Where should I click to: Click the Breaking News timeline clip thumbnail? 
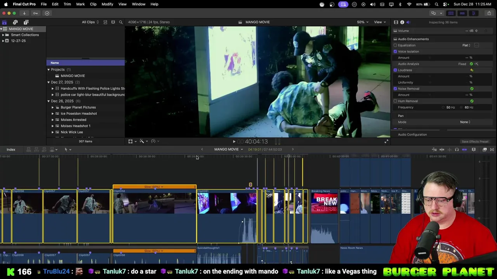coord(324,204)
